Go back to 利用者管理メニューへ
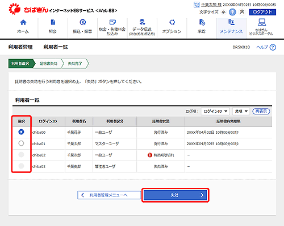Viewport: 284px width, 226px height. point(109,195)
